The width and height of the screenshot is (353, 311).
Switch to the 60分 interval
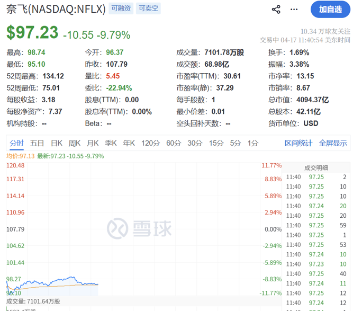pyautogui.click(x=174, y=143)
